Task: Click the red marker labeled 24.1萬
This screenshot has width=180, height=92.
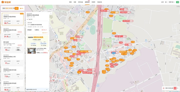Action: [91, 70]
